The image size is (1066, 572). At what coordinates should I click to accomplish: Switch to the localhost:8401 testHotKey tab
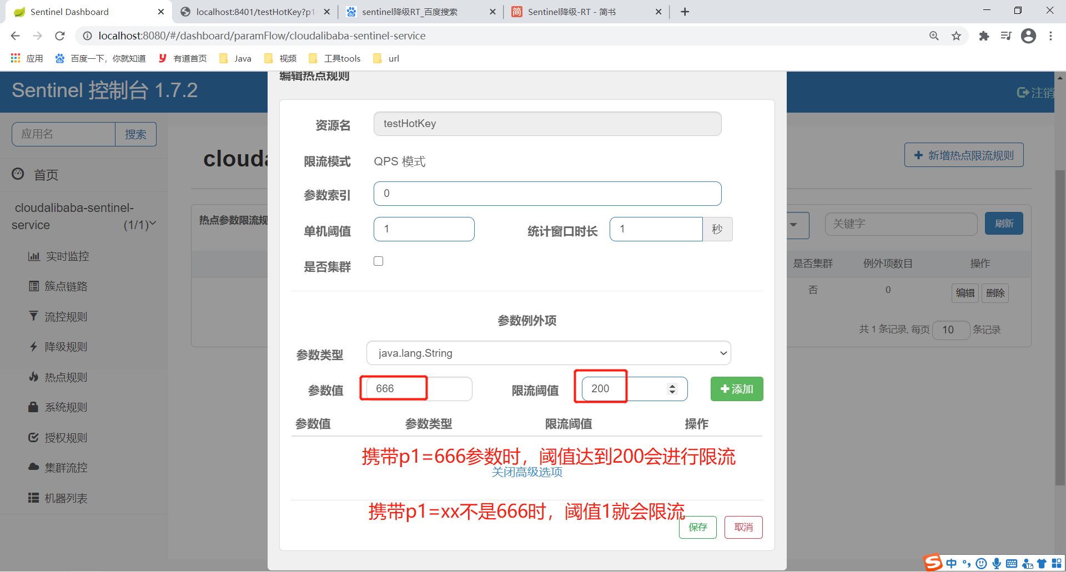click(255, 12)
